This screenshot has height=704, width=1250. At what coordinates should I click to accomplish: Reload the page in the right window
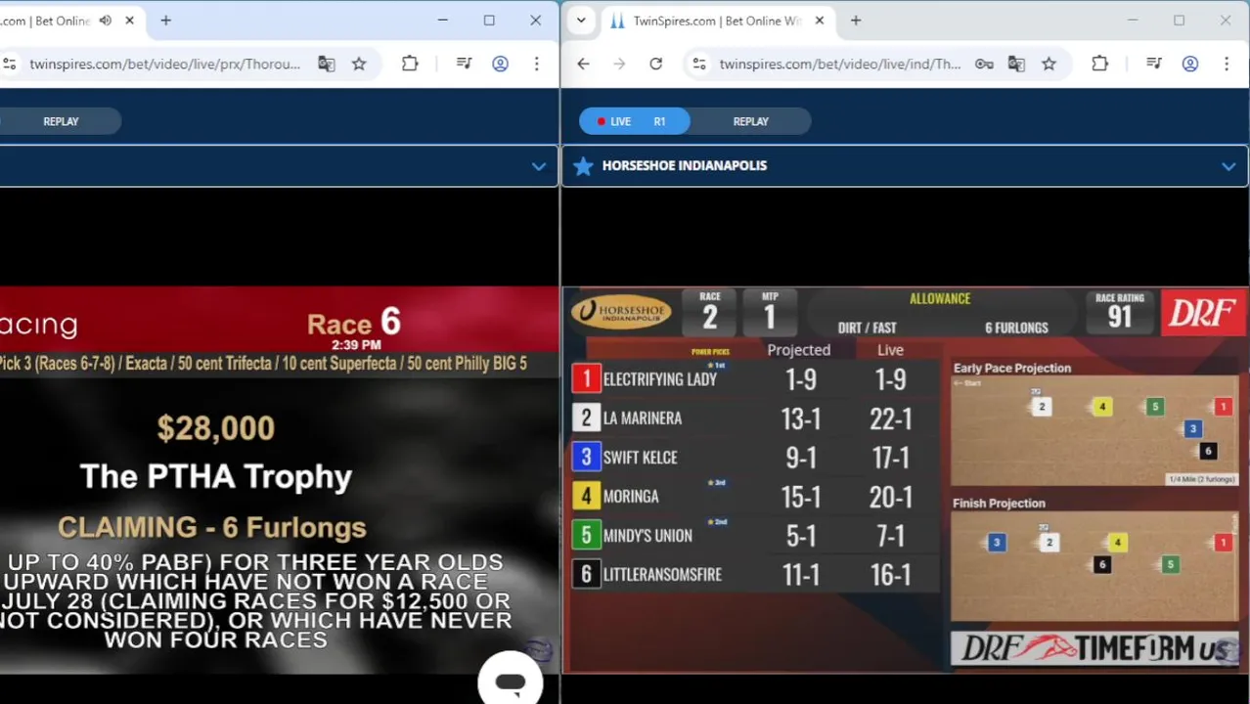click(656, 65)
